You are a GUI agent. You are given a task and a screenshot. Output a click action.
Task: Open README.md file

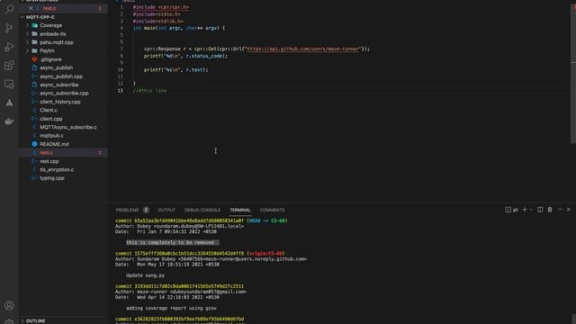[x=54, y=144]
